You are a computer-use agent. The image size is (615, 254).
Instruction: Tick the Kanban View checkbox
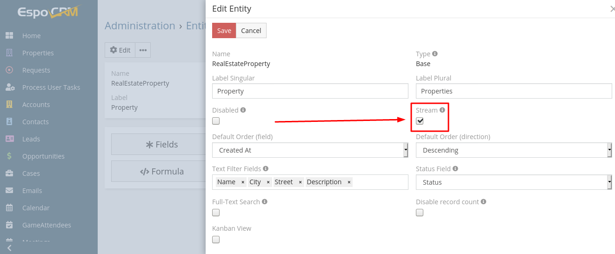(216, 240)
